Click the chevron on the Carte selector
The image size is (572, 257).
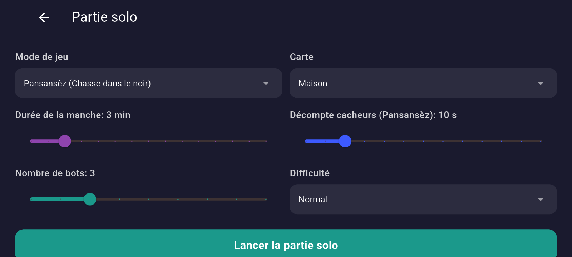(x=541, y=83)
